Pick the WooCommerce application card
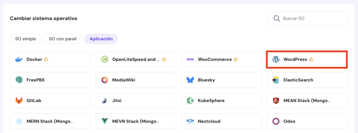This screenshot has width=358, height=133. 221,59
